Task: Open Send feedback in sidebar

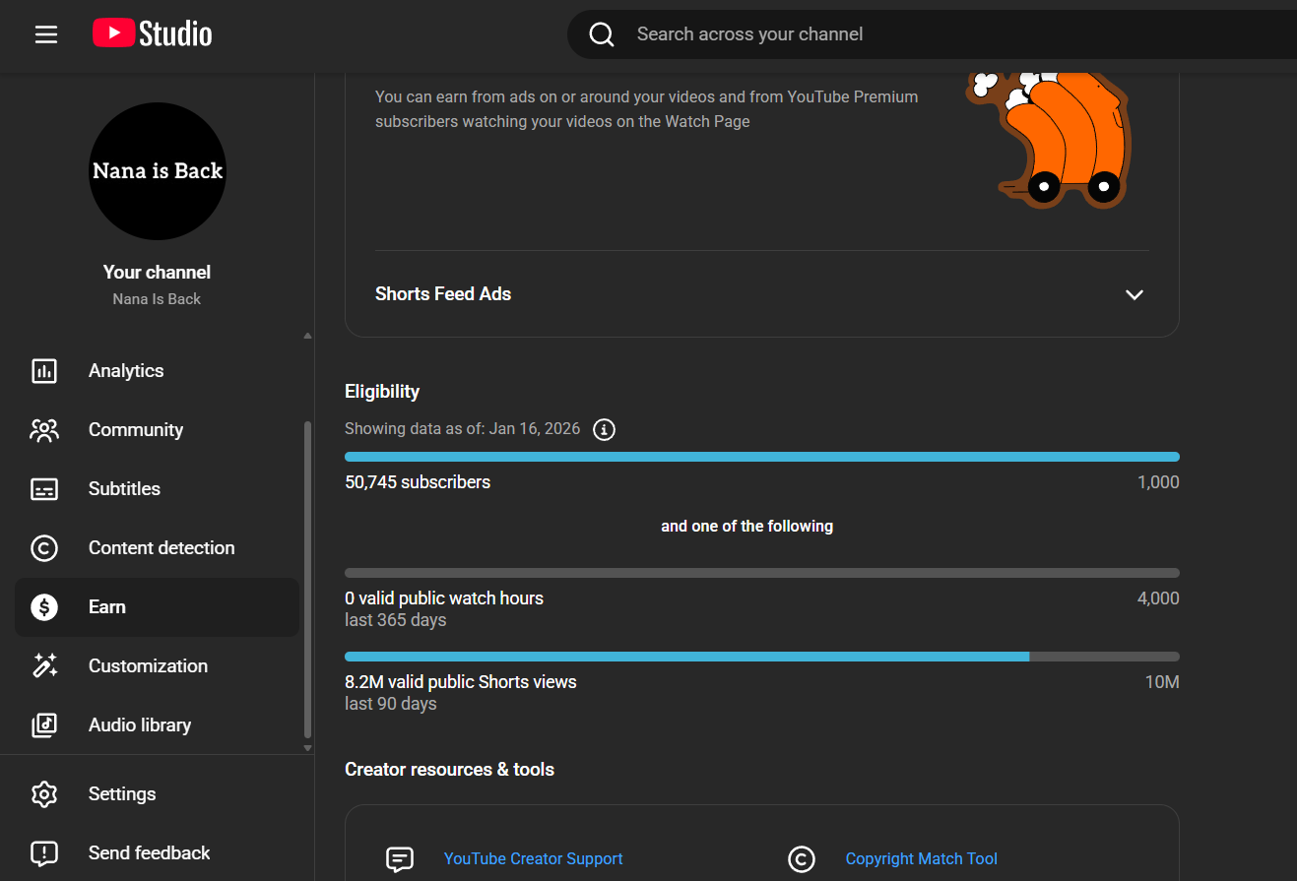Action: tap(149, 853)
